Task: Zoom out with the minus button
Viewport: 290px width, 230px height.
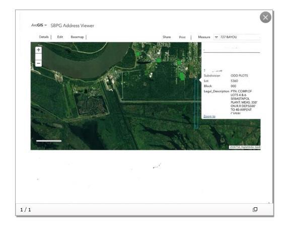Action: coord(38,63)
